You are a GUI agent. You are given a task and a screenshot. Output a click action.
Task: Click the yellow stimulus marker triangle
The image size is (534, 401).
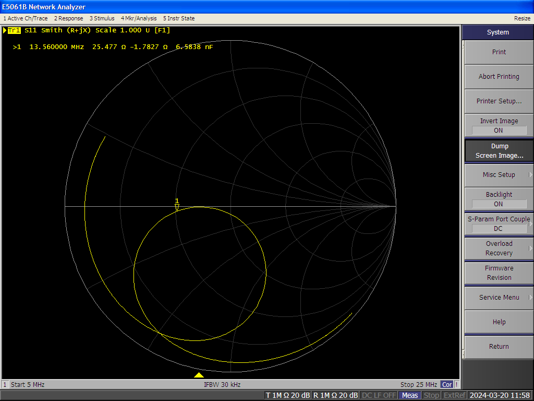tap(200, 374)
